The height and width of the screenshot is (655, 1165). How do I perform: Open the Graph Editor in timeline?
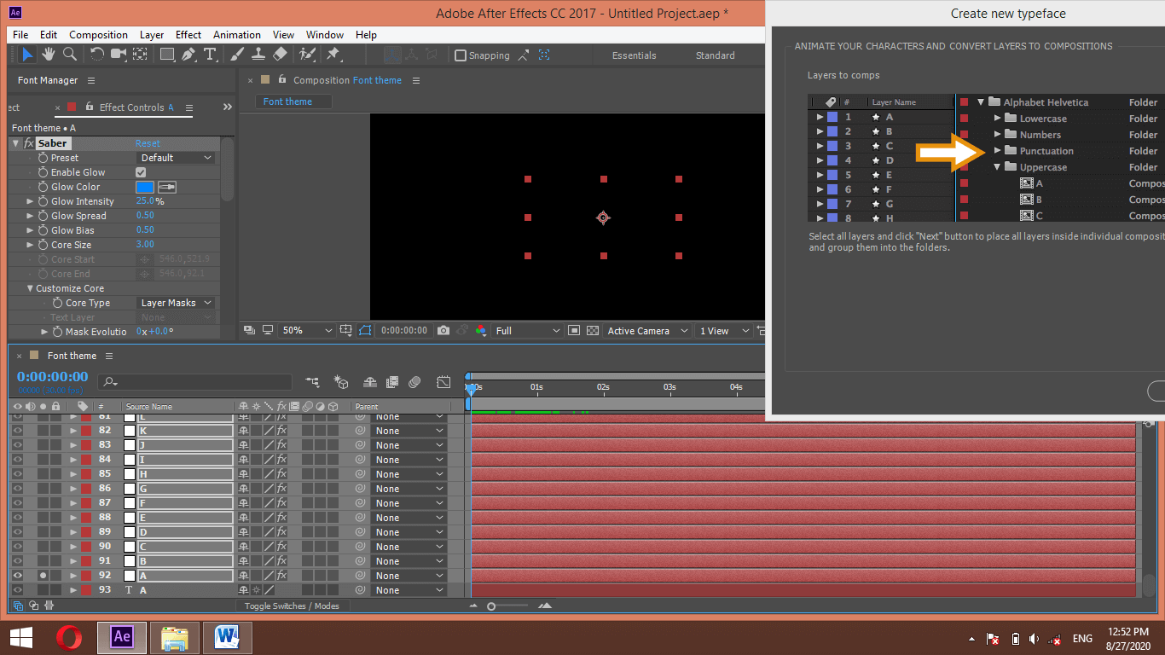tap(443, 382)
